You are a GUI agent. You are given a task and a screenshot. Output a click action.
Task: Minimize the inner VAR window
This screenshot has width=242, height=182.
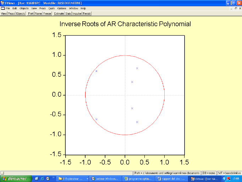click(x=231, y=9)
